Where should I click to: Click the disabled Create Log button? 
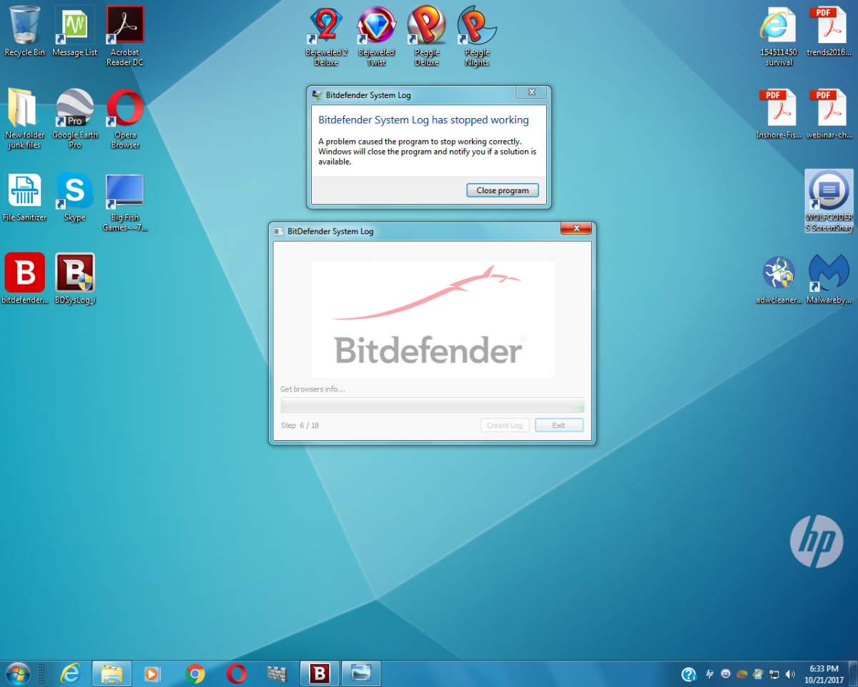tap(505, 425)
